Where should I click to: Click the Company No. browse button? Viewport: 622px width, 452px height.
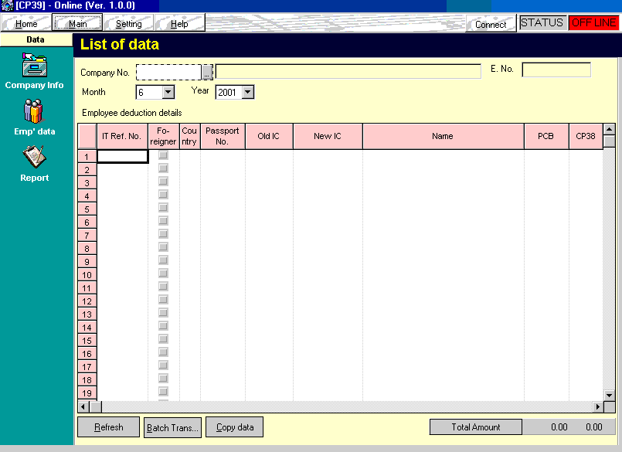207,72
